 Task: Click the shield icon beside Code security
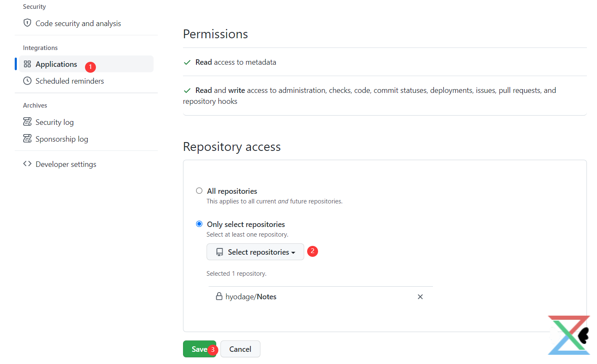pos(27,23)
